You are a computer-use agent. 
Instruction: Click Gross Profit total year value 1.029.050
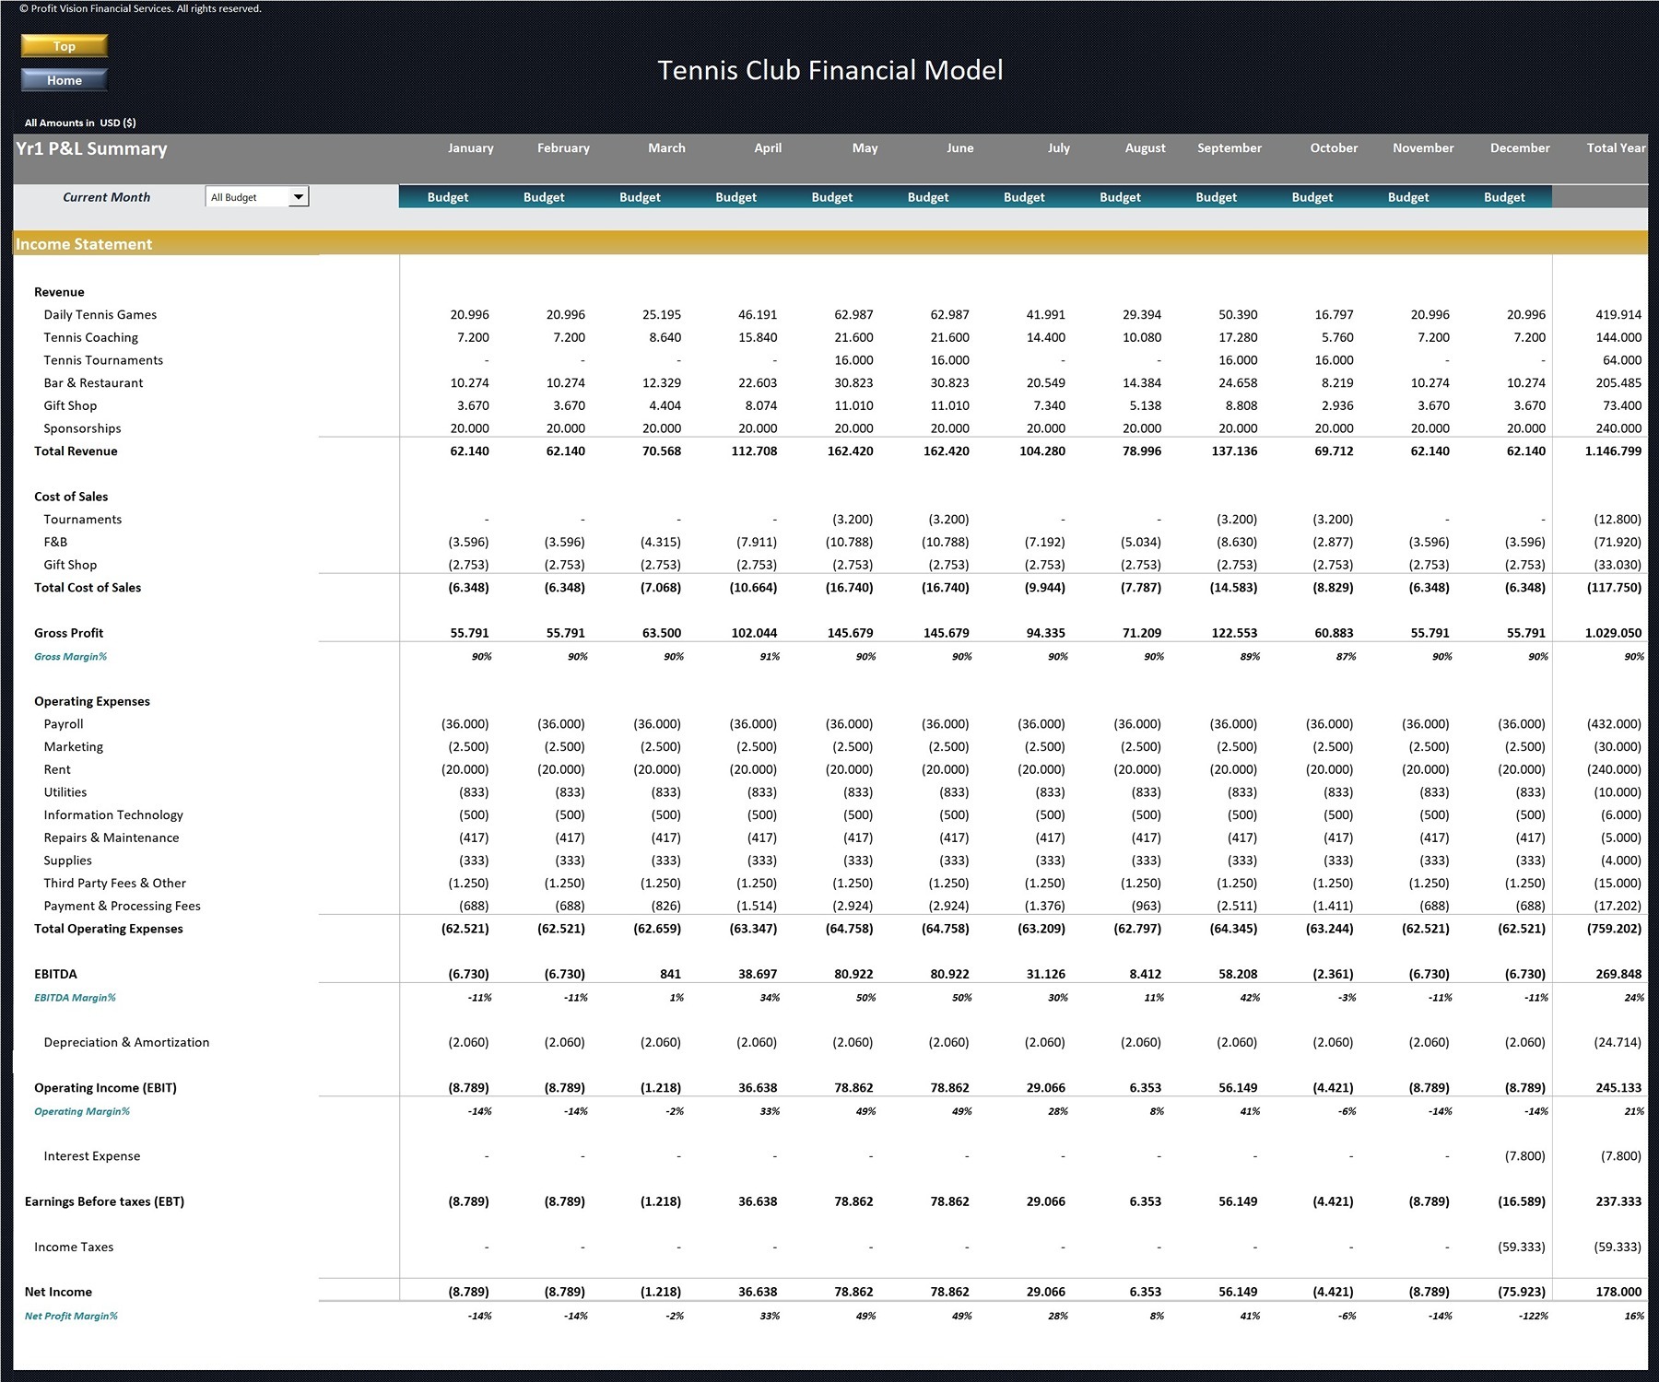coord(1613,633)
